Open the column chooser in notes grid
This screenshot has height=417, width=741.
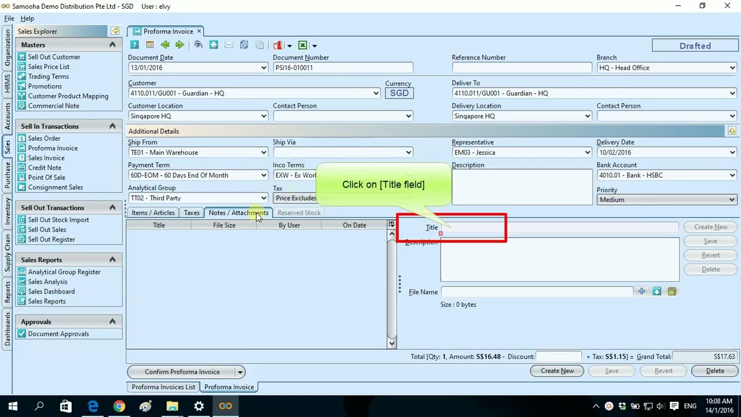[391, 225]
